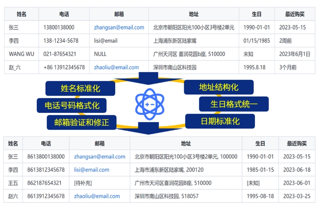The image size is (322, 208).
Task: Select name cell 赵_六
Action: pos(21,67)
